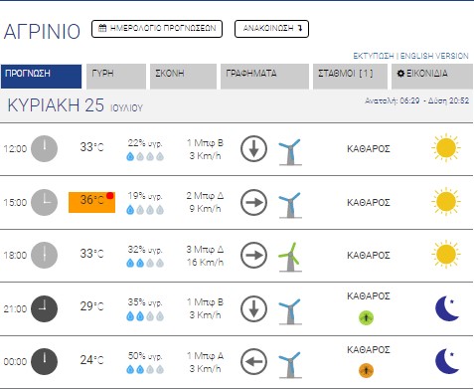Image resolution: width=474 pixels, height=389 pixels.
Task: Open the ΕΙΚΟΝΙΔΙΑ settings tab
Action: coord(432,77)
